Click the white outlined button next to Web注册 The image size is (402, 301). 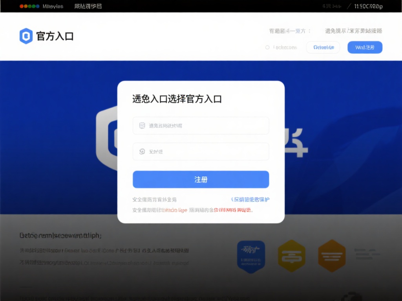[x=323, y=47]
